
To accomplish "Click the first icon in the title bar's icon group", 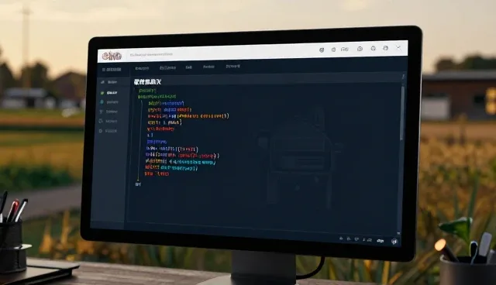I will point(322,50).
